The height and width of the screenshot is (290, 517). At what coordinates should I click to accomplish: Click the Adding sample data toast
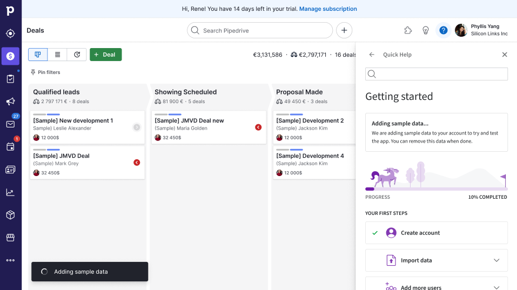(90, 272)
